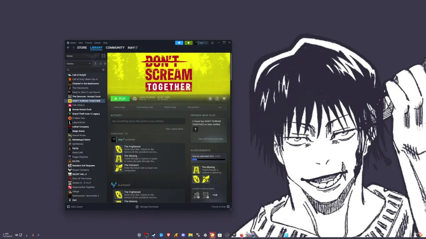Viewport: 426px width, 239px height.
Task: Click the library search magnifier icon
Action: (68, 70)
